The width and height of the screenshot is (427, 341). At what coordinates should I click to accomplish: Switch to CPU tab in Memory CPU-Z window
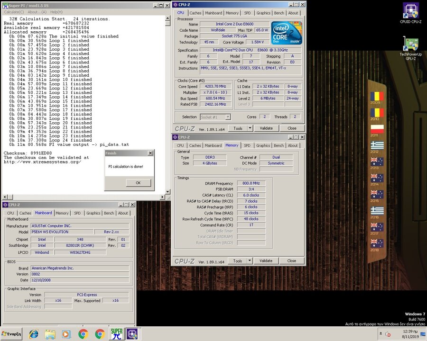tap(180, 145)
